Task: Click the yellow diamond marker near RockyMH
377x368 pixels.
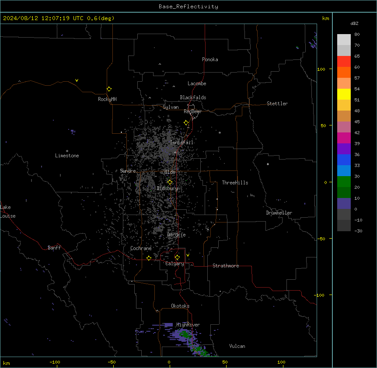Action: (109, 89)
